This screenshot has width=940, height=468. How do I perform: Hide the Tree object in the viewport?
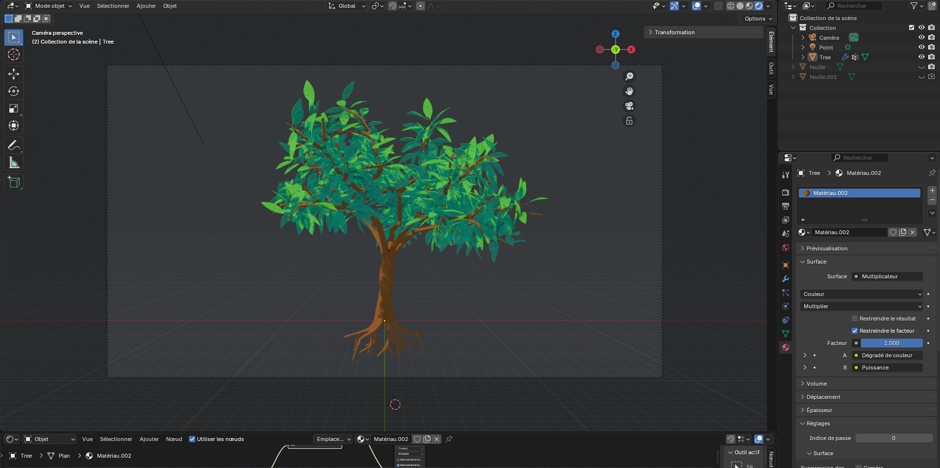921,57
